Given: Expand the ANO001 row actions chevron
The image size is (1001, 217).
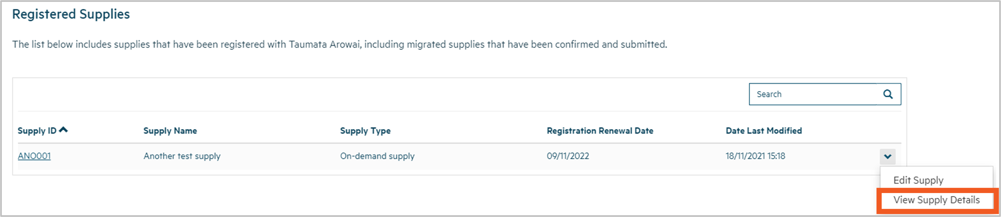Looking at the screenshot, I should [x=888, y=156].
